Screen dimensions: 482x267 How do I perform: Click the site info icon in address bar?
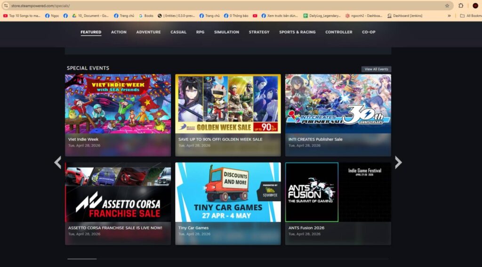[x=6, y=6]
